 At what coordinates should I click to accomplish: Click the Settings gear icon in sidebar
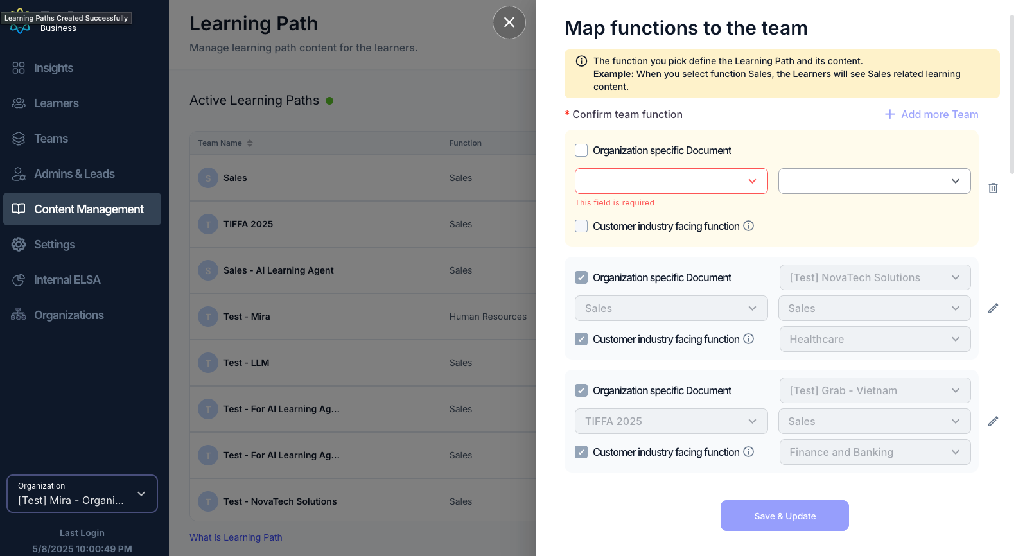(19, 245)
